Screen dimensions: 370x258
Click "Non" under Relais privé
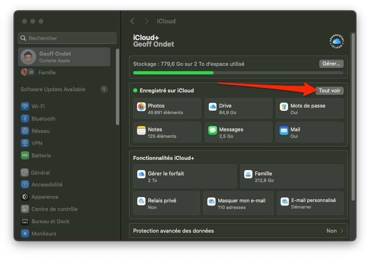click(x=152, y=207)
